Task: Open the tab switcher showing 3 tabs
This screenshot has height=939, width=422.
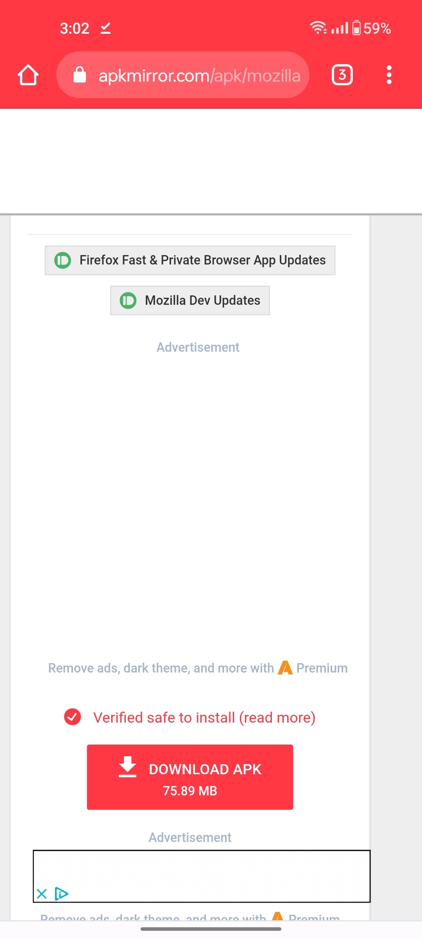Action: tap(342, 74)
